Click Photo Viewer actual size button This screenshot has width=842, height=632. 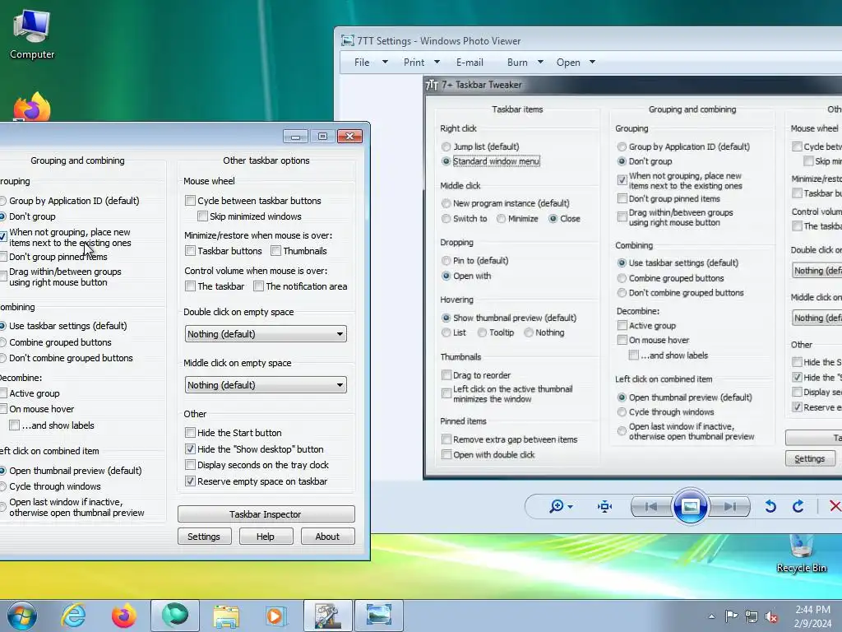[604, 506]
